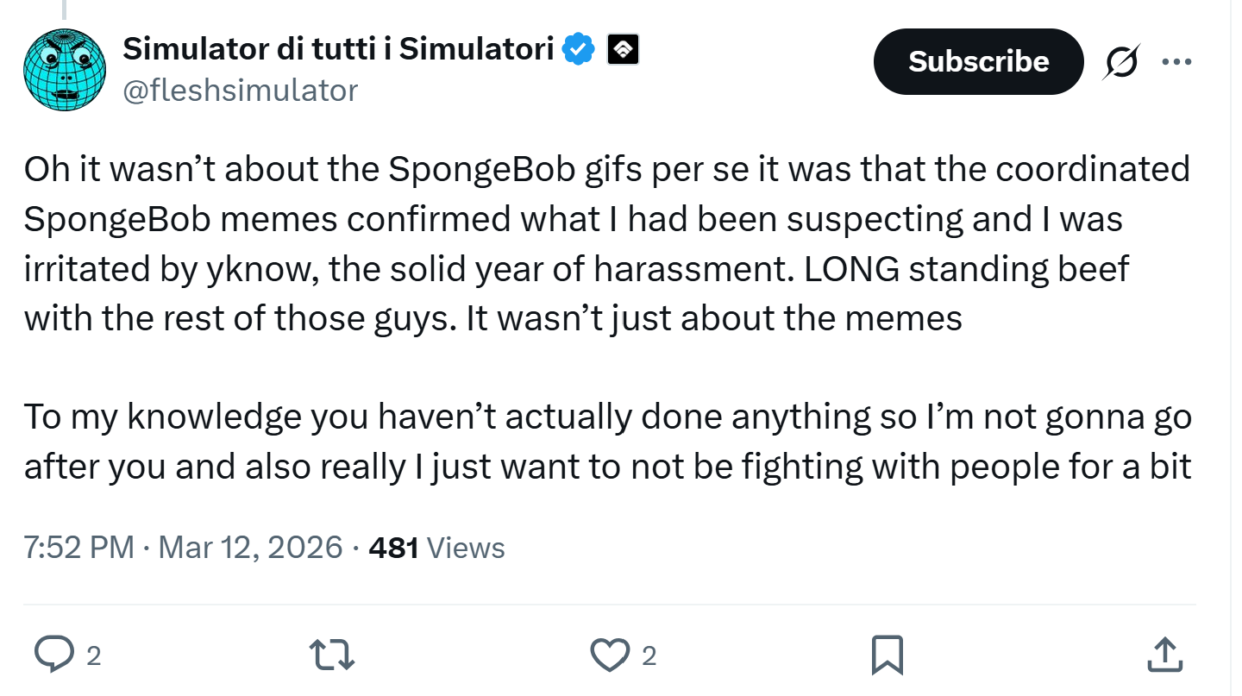Image resolution: width=1242 pixels, height=696 pixels.
Task: Click the like count number beside heart
Action: pos(649,656)
